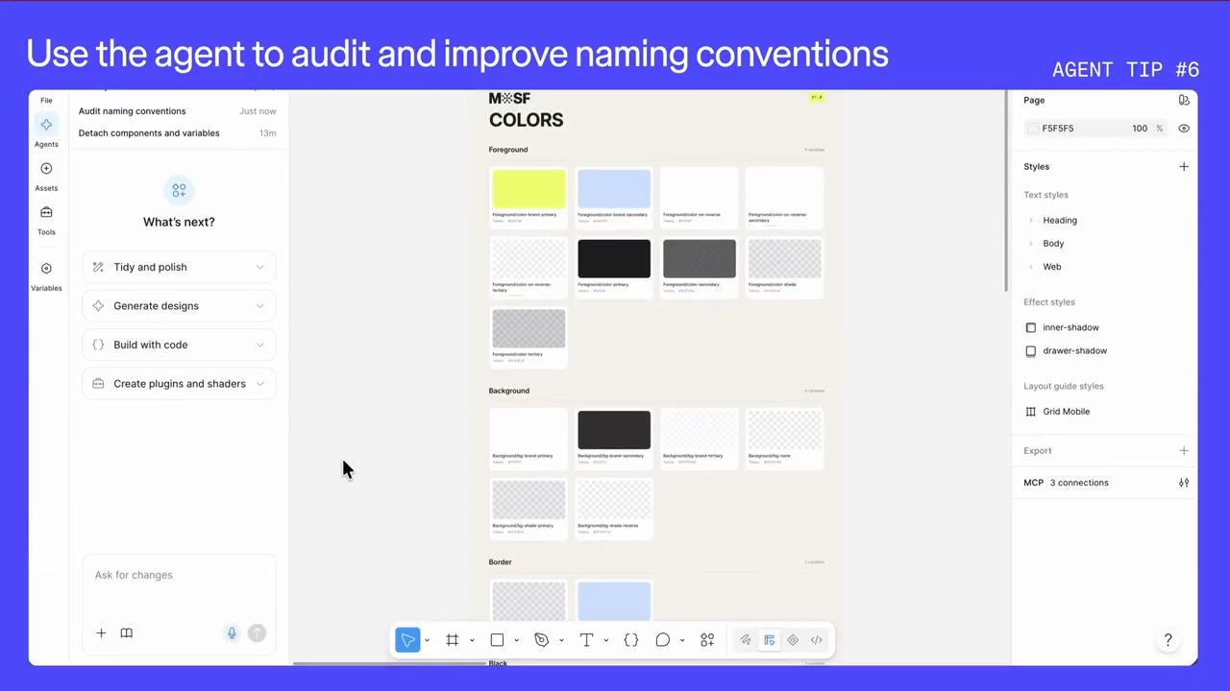
Task: Select the Comment bubble tool
Action: [662, 640]
